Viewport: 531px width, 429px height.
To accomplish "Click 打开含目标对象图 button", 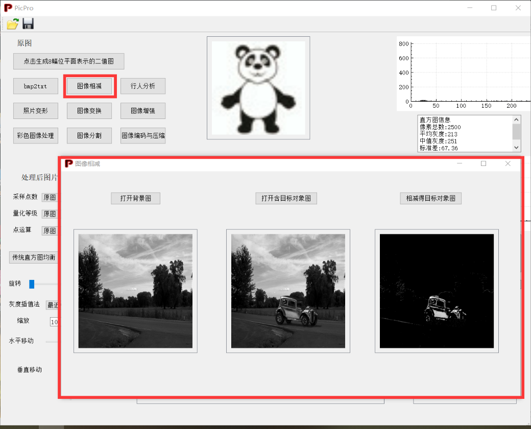I will point(286,198).
